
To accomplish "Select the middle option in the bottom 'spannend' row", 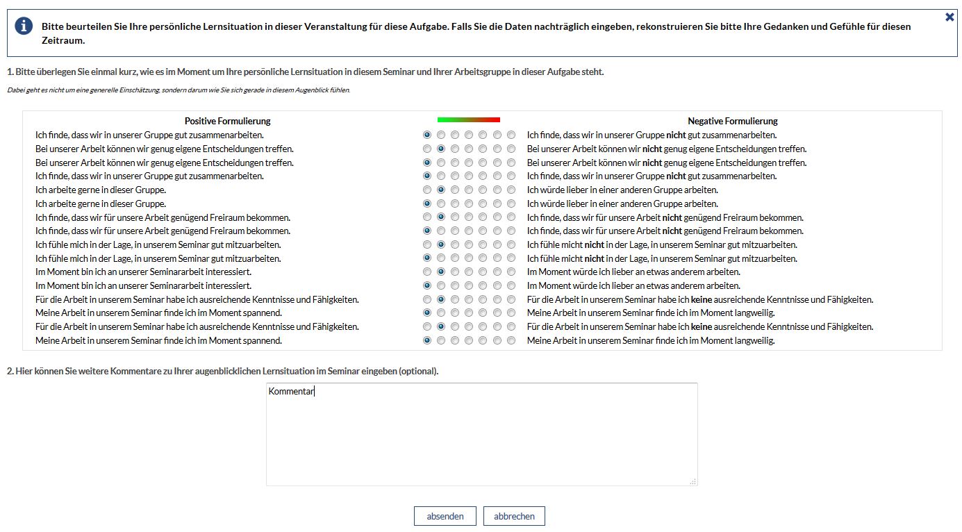I will click(469, 340).
